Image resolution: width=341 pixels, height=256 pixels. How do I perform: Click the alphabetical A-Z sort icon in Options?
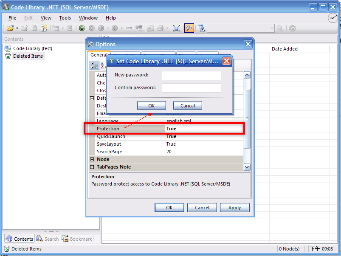[102, 65]
